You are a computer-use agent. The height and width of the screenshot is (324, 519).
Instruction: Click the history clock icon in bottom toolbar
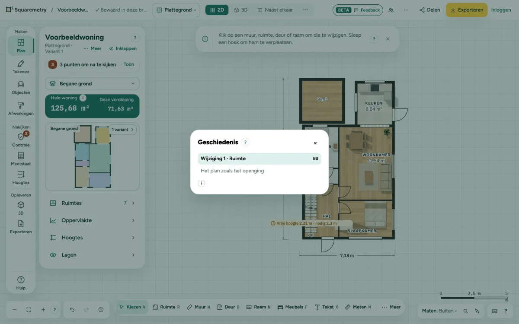pyautogui.click(x=101, y=310)
